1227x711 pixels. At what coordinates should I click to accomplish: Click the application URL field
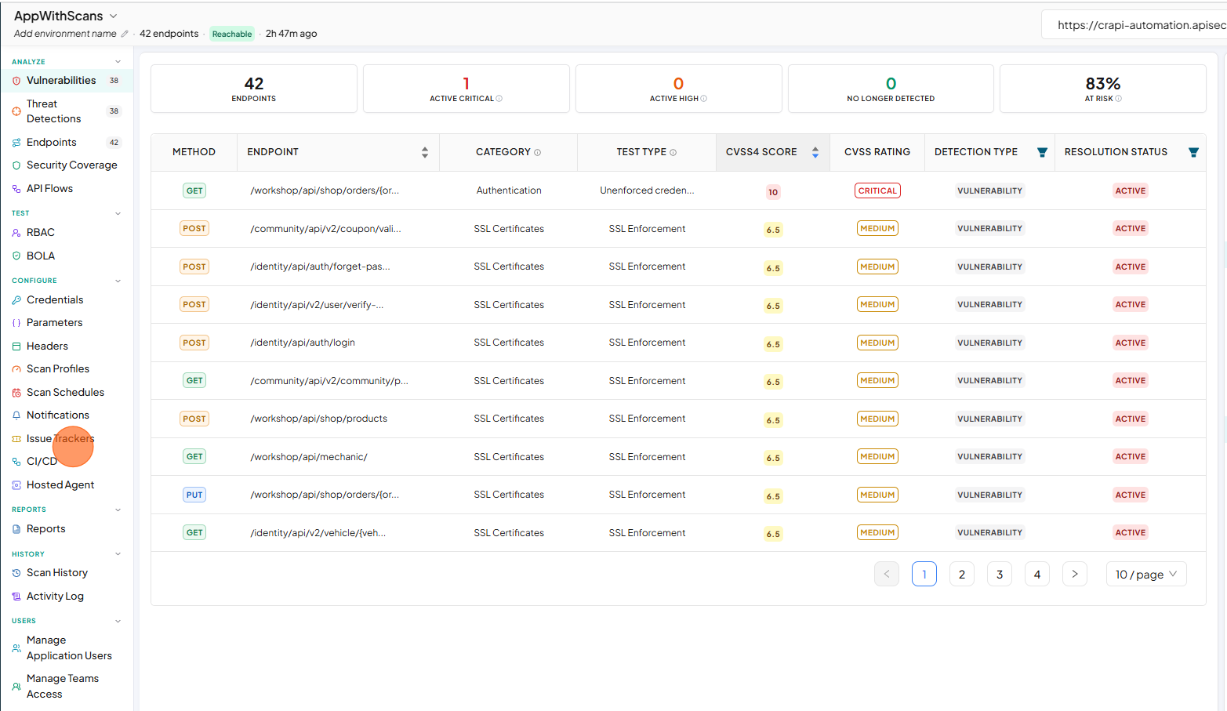tap(1134, 25)
